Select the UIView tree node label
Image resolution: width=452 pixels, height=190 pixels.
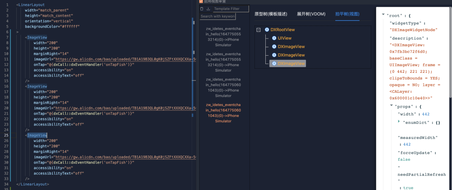285,38
